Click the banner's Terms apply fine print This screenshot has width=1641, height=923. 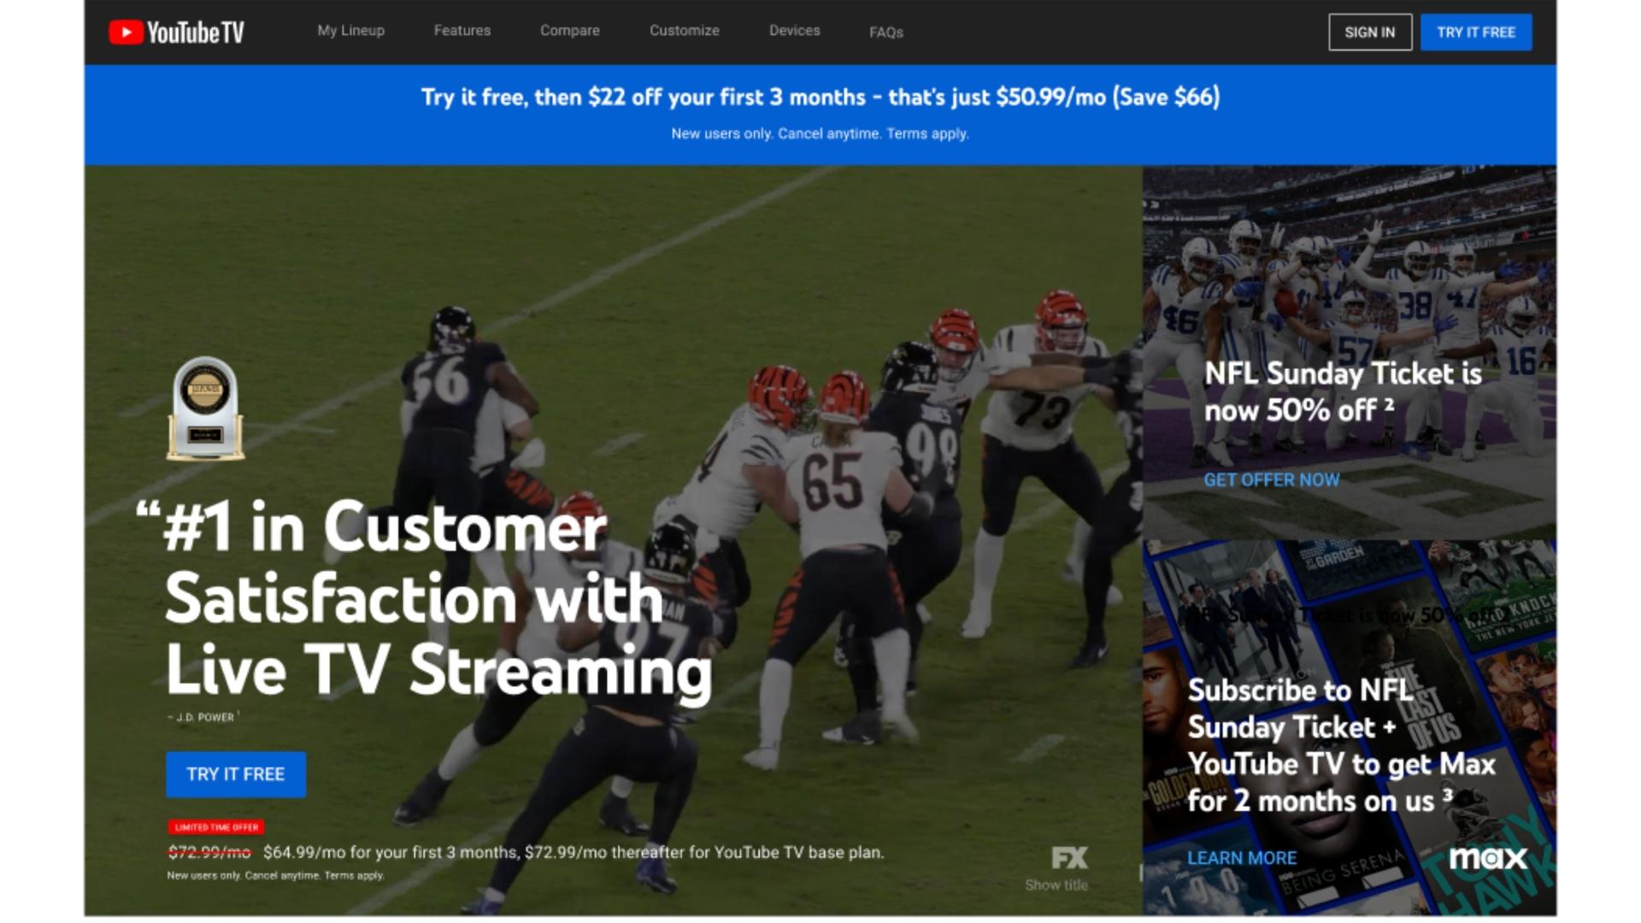(820, 134)
